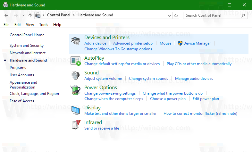Open the Help menu

coord(57,25)
